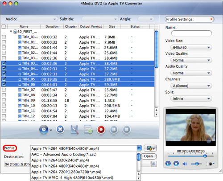Sort by Output Format column header

[91, 27]
